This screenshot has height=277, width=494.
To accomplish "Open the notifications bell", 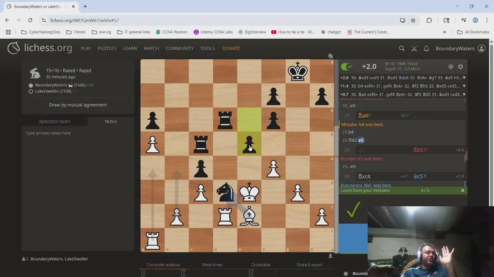I will [x=426, y=48].
